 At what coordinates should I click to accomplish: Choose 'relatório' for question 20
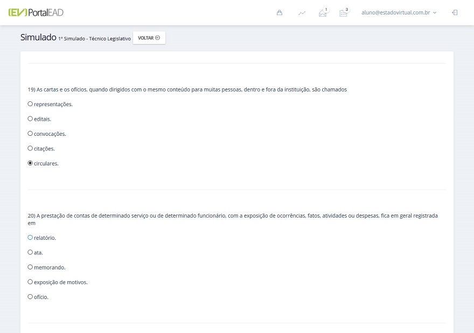click(x=30, y=238)
